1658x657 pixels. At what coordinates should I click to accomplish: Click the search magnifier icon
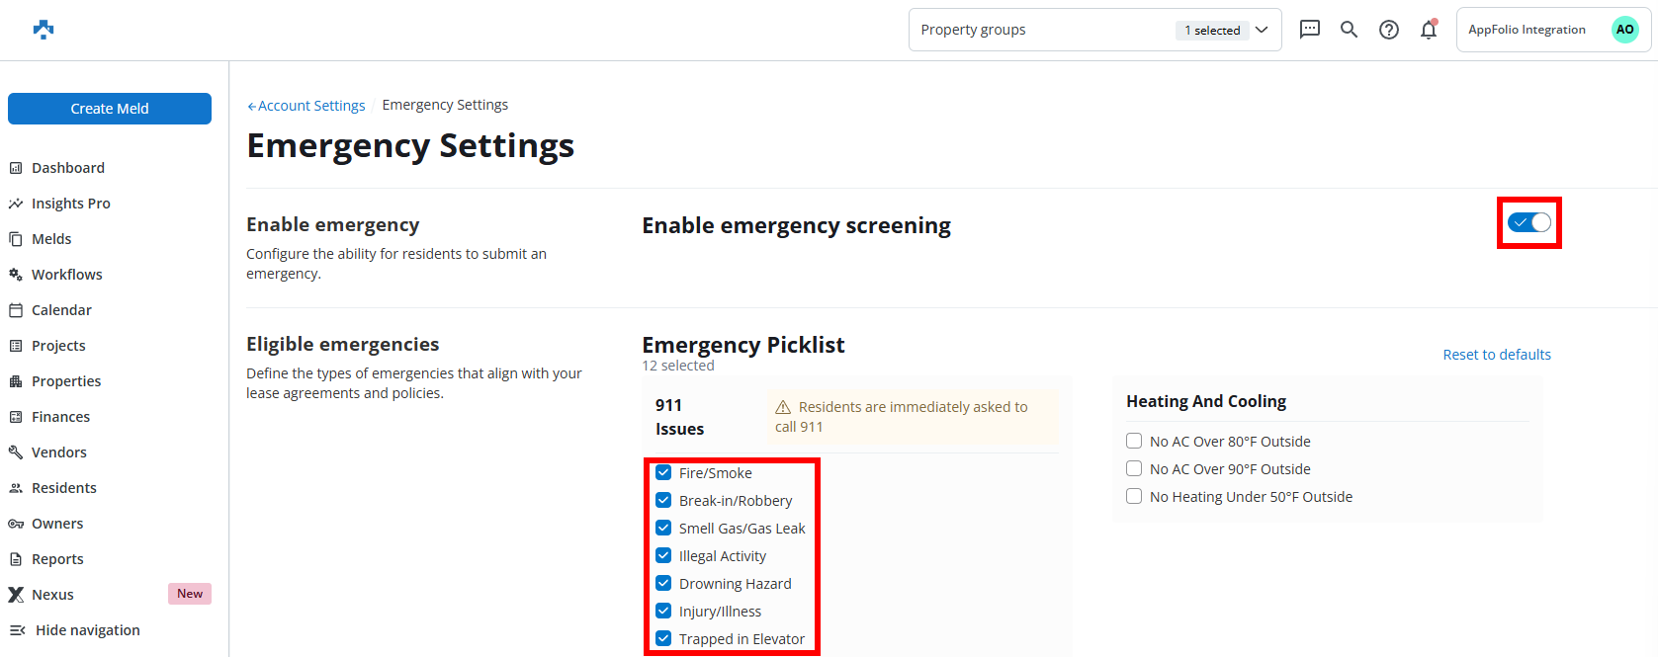tap(1349, 30)
